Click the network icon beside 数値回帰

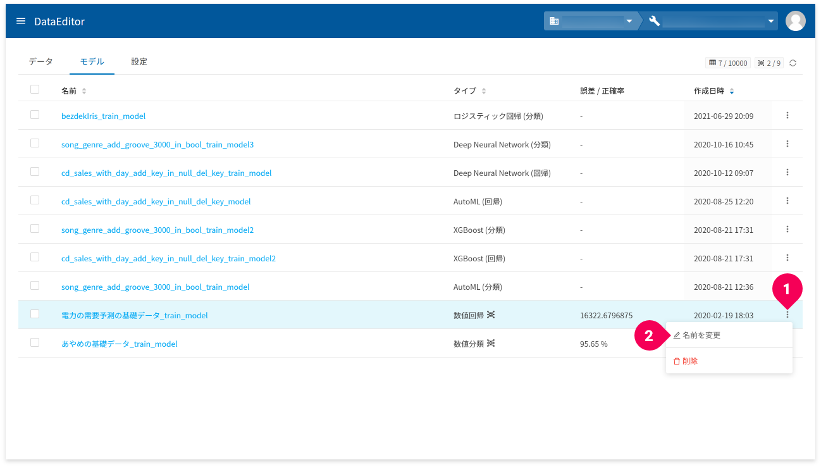coord(491,314)
